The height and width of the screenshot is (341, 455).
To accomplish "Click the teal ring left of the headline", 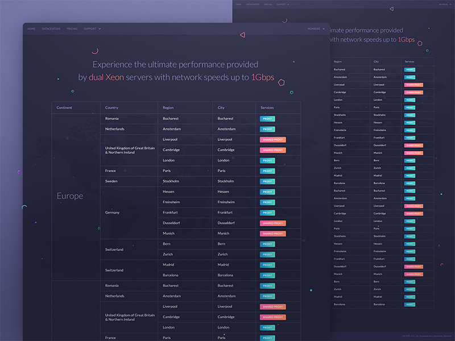I will tap(72, 91).
